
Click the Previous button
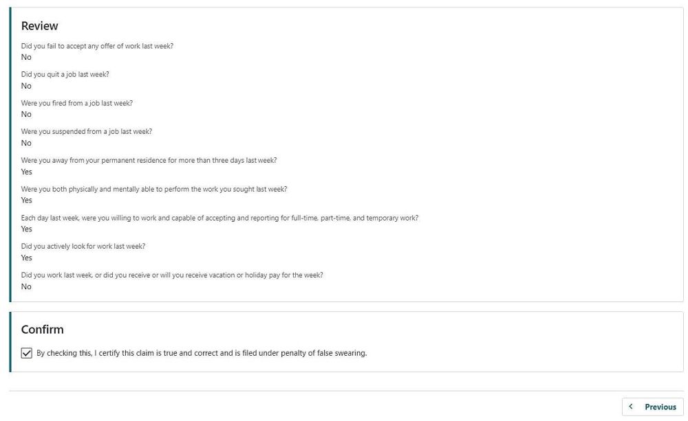pyautogui.click(x=652, y=407)
